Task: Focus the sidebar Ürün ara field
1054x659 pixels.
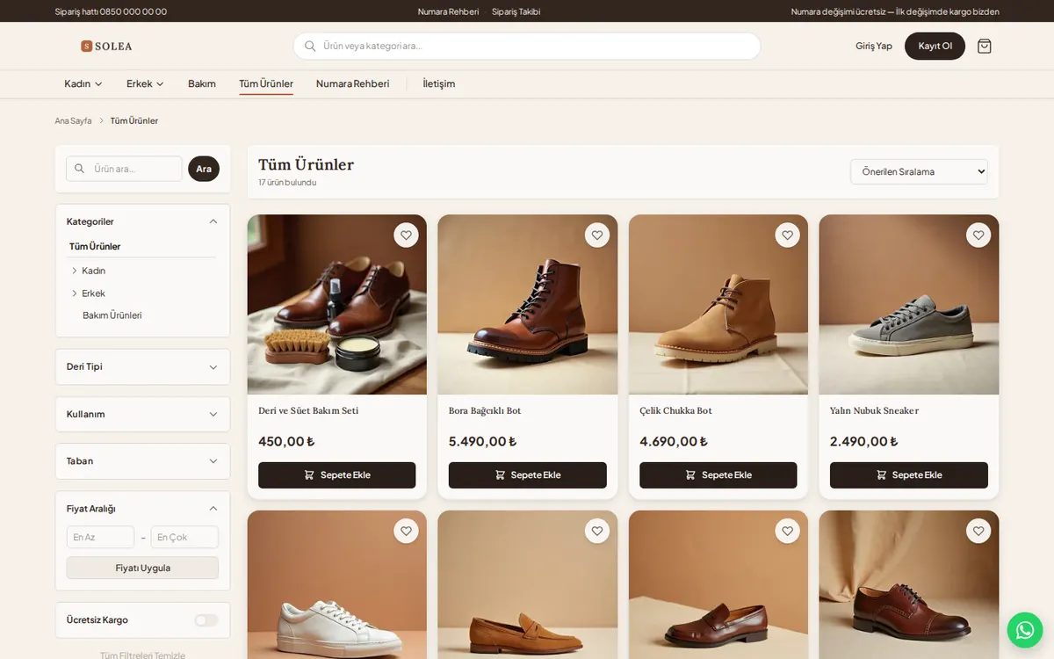Action: pyautogui.click(x=124, y=169)
